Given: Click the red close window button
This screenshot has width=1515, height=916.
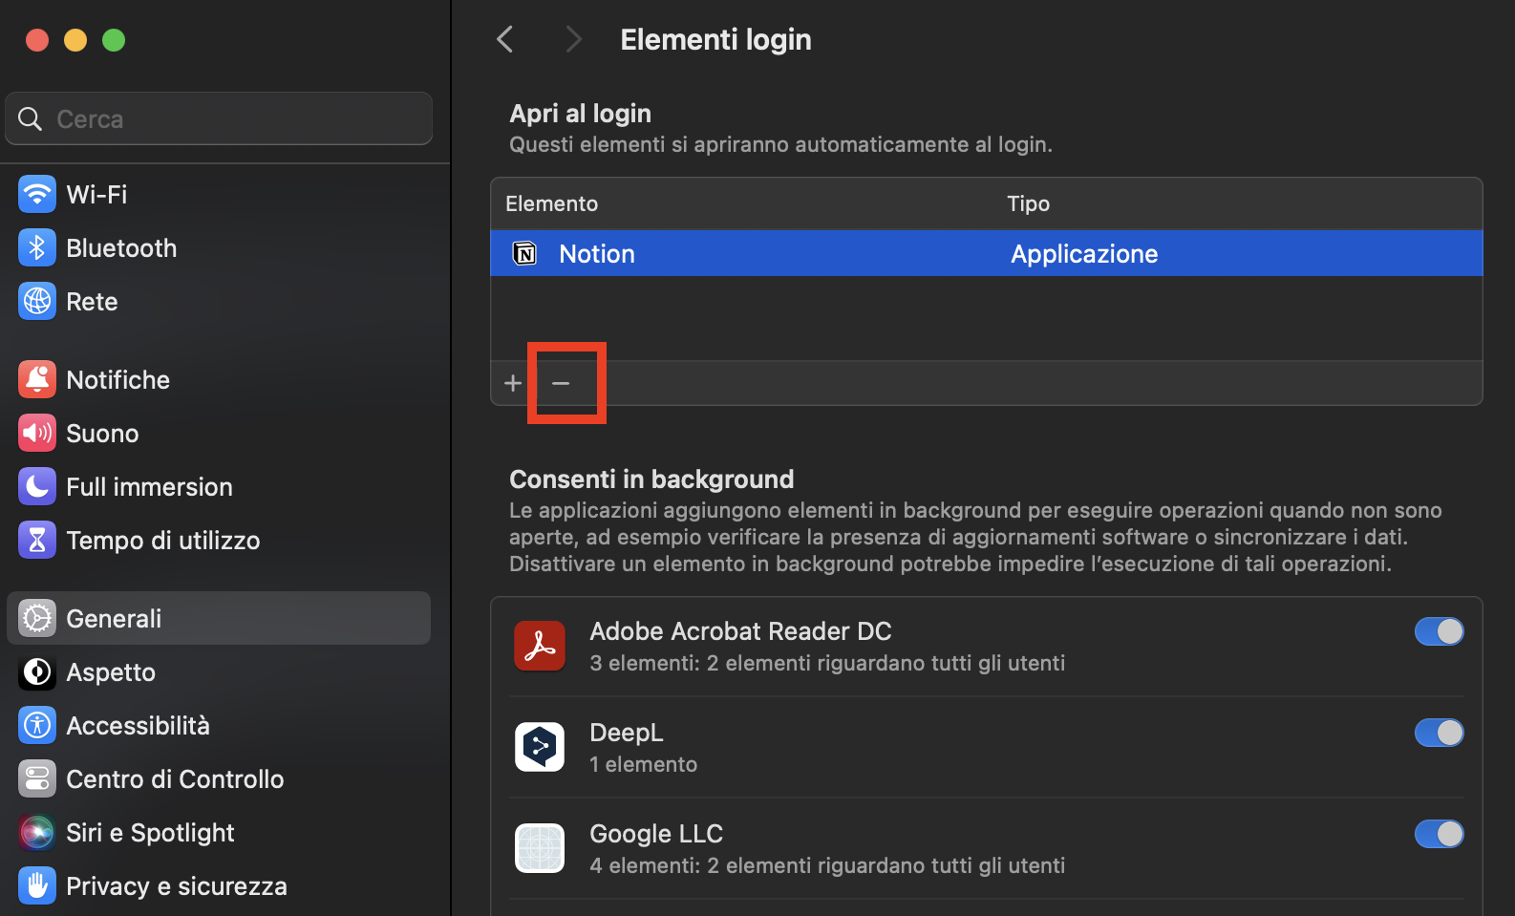Looking at the screenshot, I should point(37,40).
